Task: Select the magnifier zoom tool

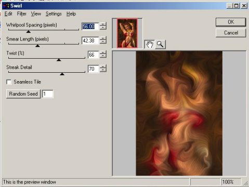Action: coord(160,44)
